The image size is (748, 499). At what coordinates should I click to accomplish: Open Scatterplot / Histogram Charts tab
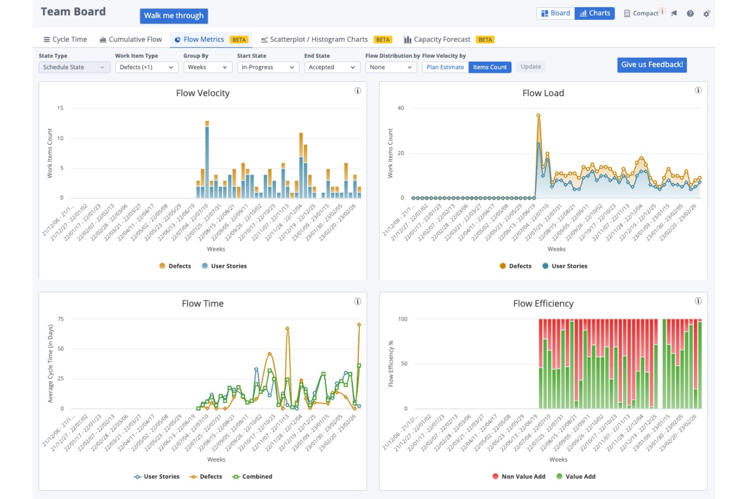(326, 39)
